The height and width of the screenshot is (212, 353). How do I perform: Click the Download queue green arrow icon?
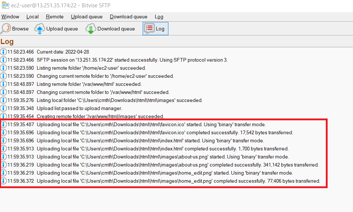[90, 28]
